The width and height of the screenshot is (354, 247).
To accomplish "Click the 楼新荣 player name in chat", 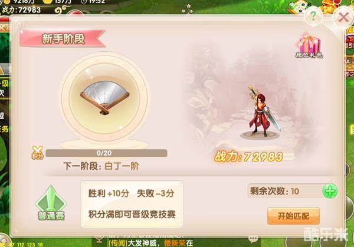I will (175, 243).
